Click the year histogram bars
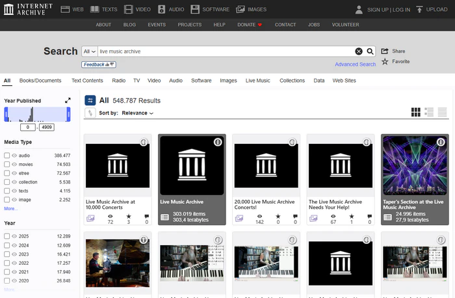 [37, 114]
